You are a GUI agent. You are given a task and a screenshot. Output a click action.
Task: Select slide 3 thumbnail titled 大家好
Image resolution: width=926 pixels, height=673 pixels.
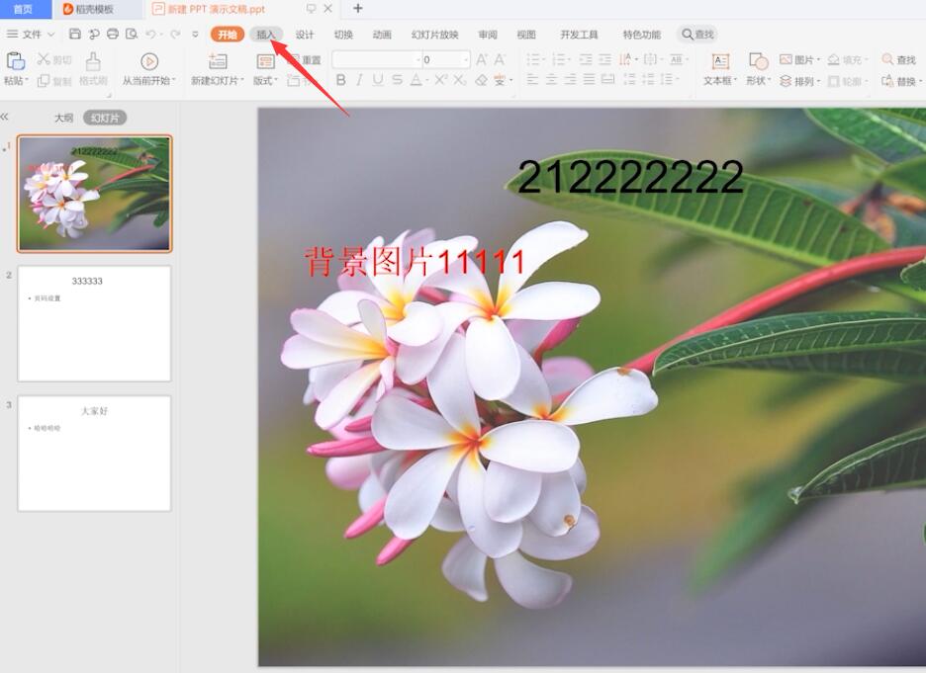95,453
